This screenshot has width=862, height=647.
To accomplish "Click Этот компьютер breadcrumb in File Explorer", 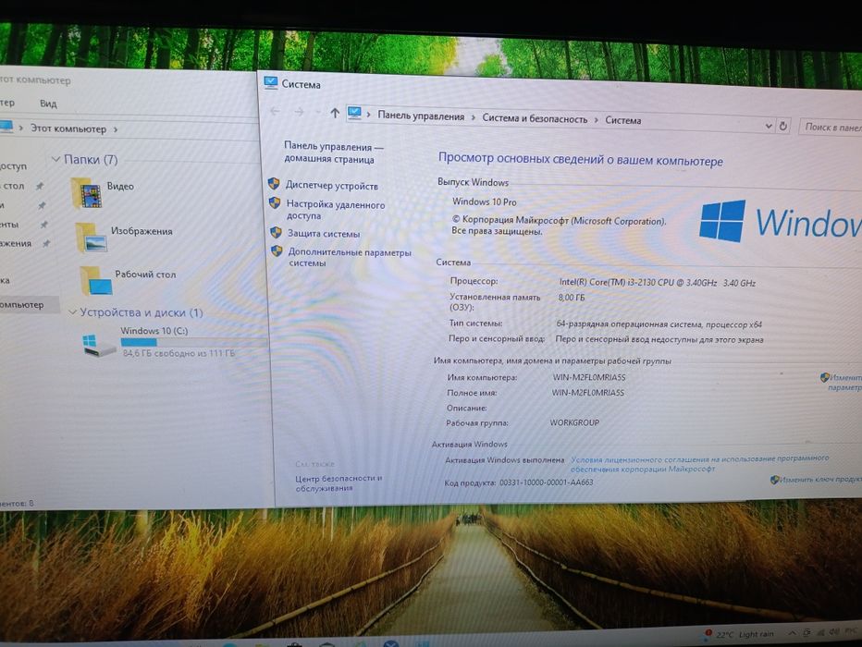I will (68, 128).
